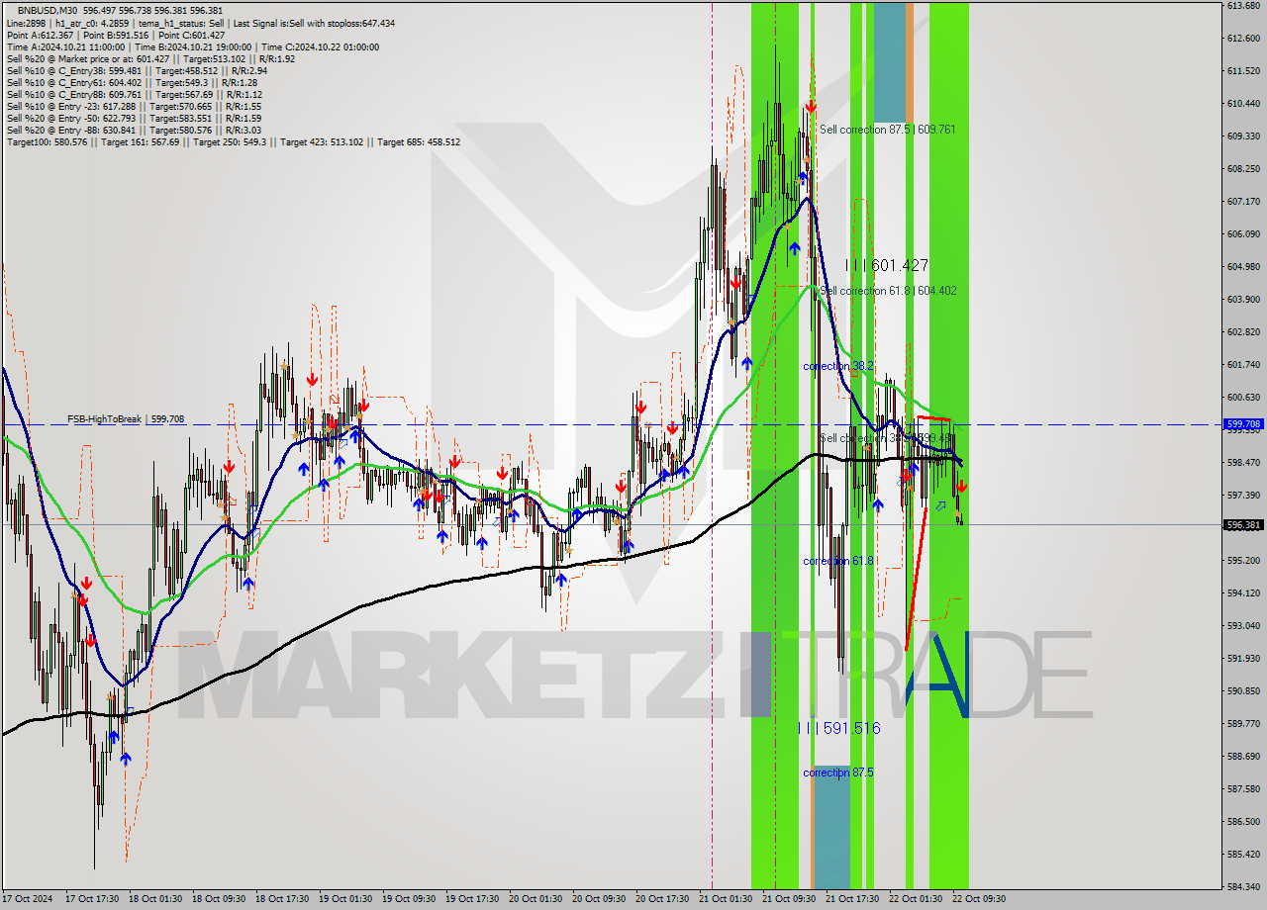1267x910 pixels.
Task: Click the 593.040 price axis label
Action: click(1243, 625)
